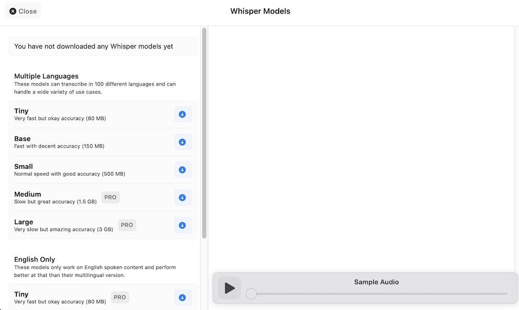Click the 'Base' model name
The image size is (519, 310).
click(22, 139)
